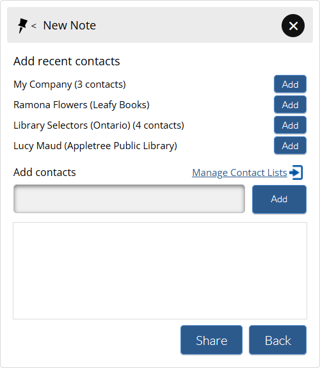Open the Manage Contact Lists link
320x368 pixels.
[x=239, y=173]
